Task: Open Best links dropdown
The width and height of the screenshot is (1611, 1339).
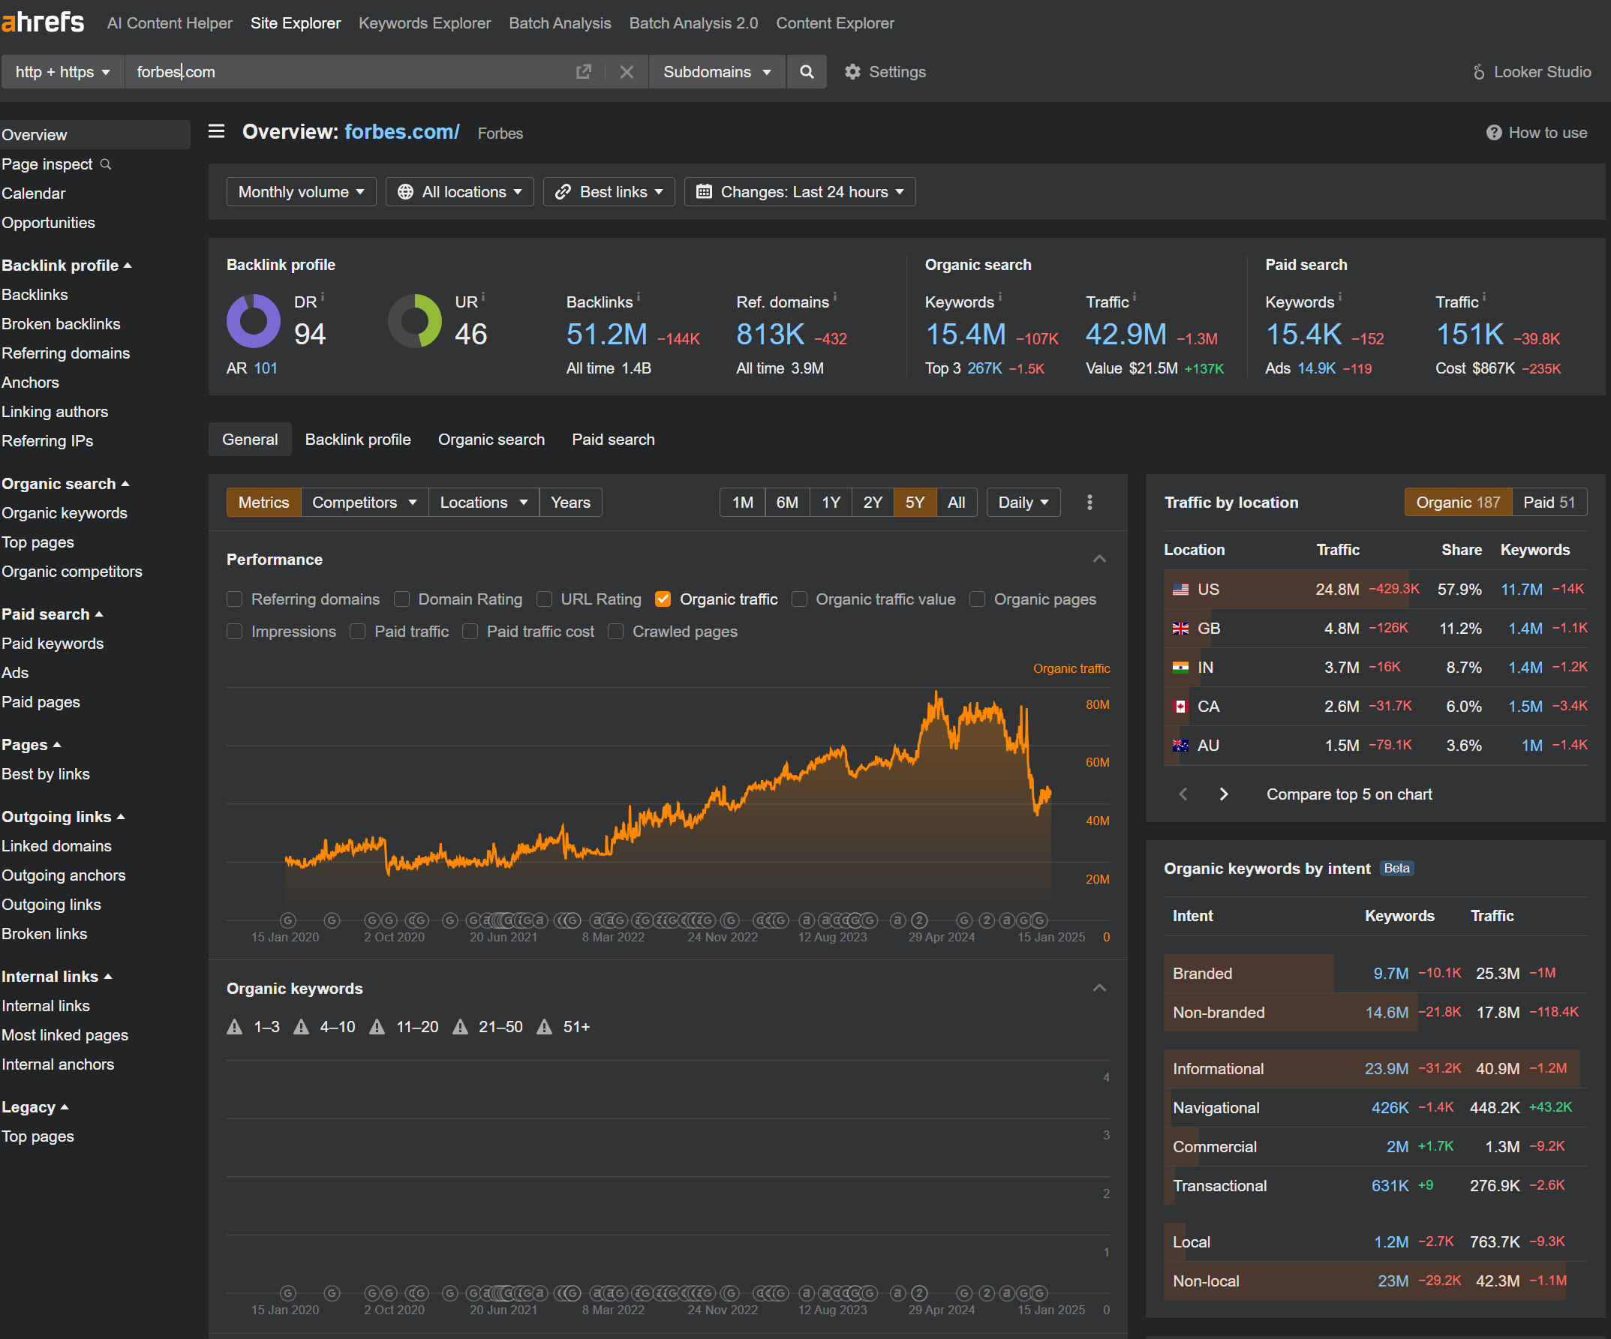Action: tap(609, 192)
